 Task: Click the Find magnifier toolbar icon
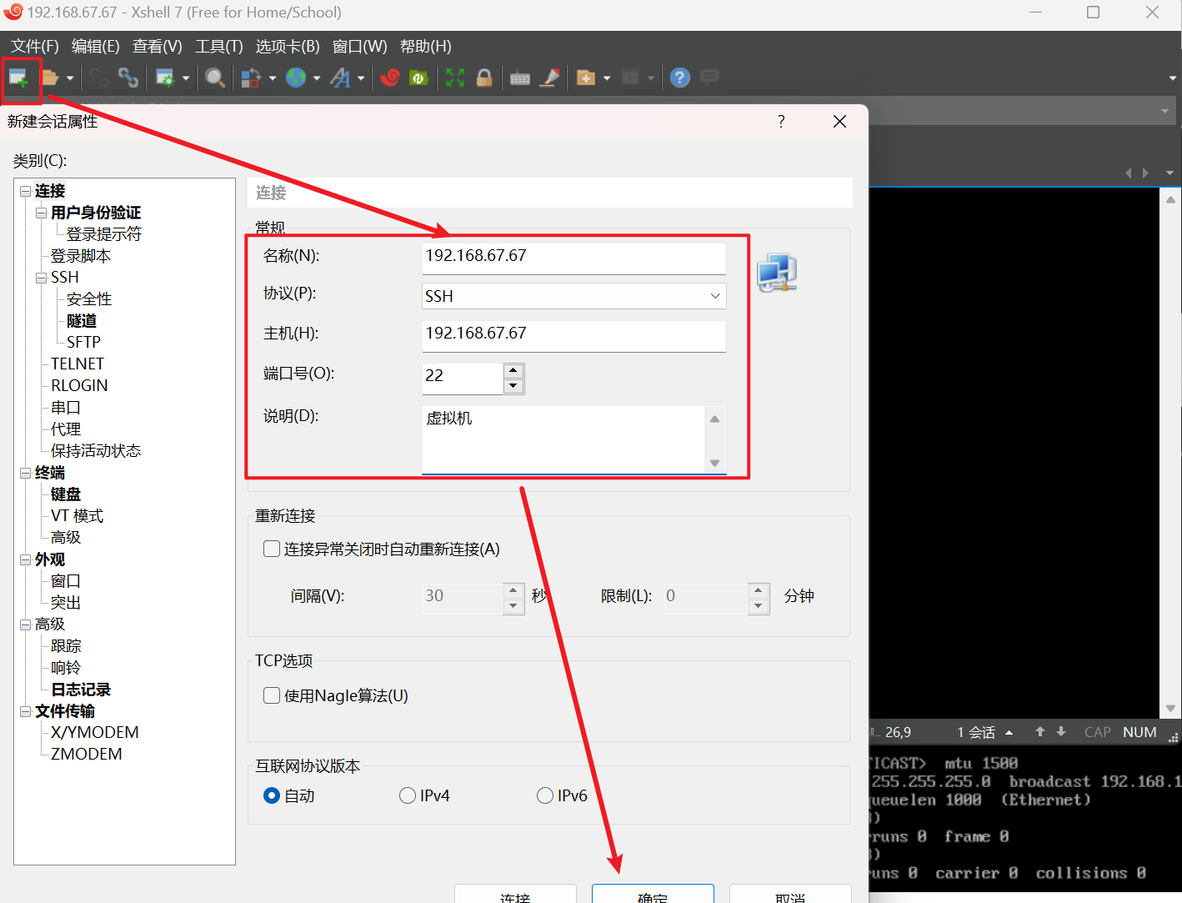(x=215, y=78)
